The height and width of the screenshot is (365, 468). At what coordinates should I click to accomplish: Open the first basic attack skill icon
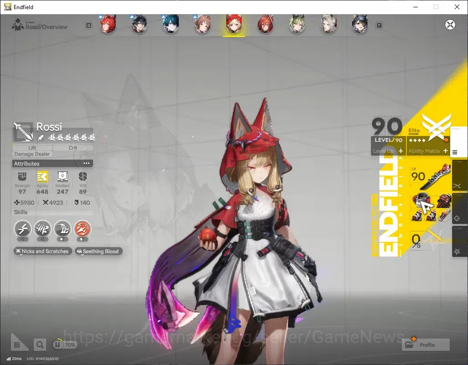click(x=23, y=229)
